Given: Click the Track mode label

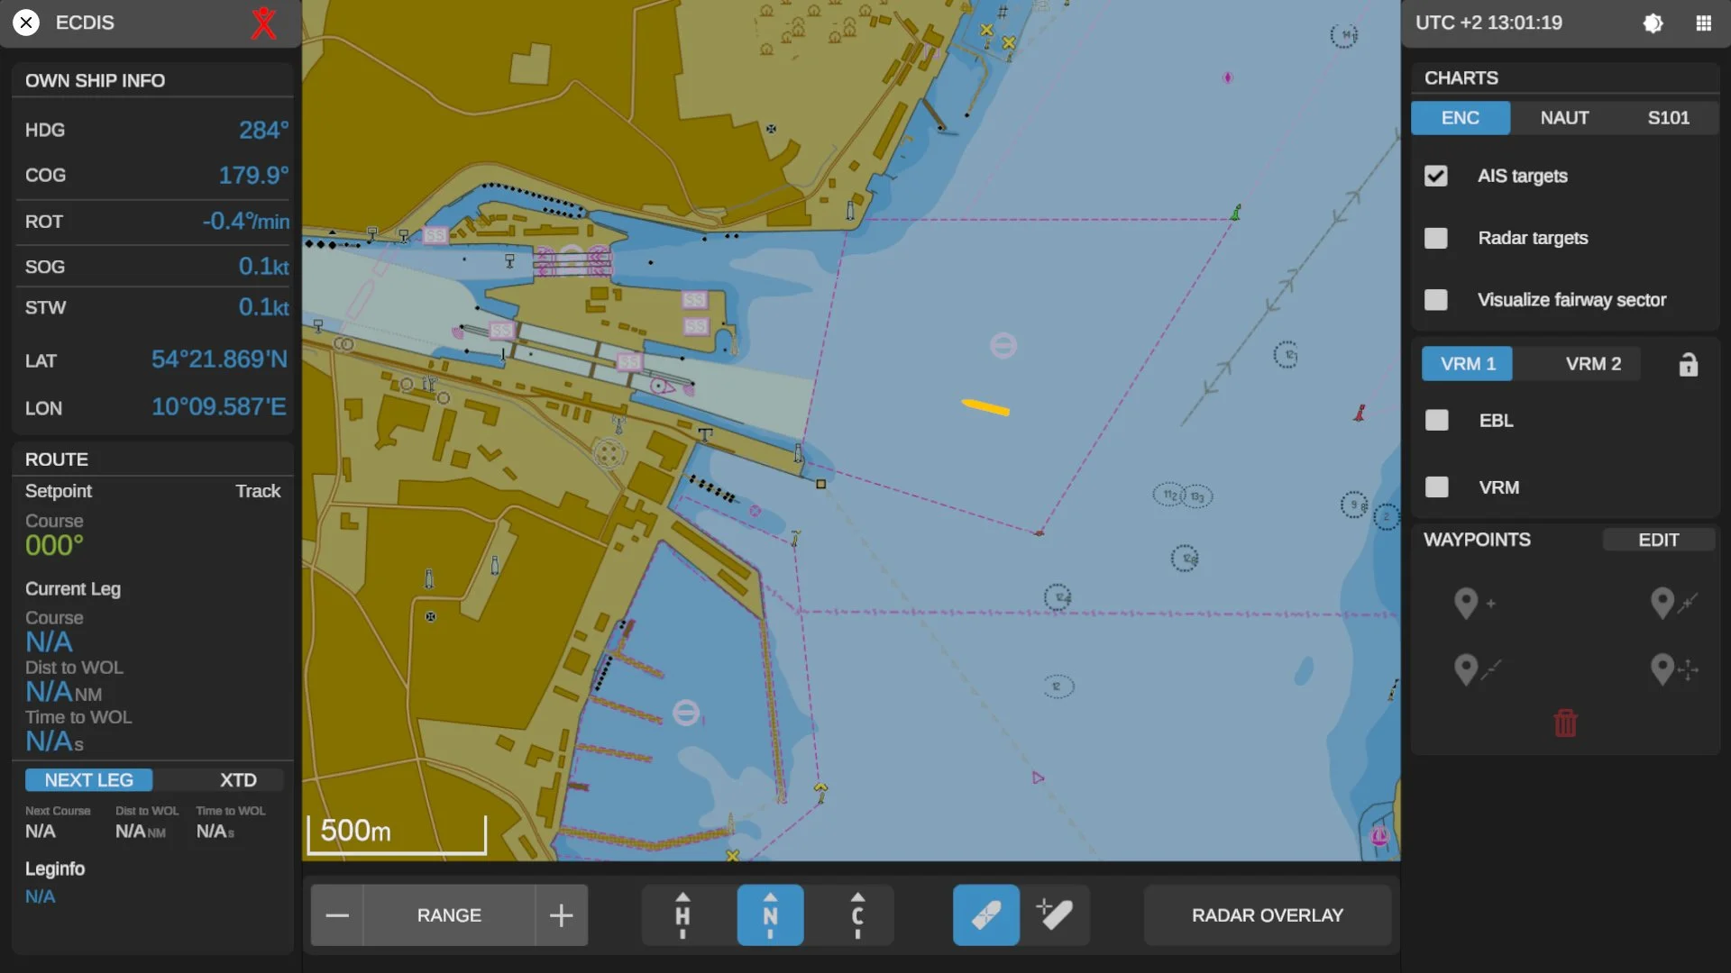Looking at the screenshot, I should click(258, 491).
